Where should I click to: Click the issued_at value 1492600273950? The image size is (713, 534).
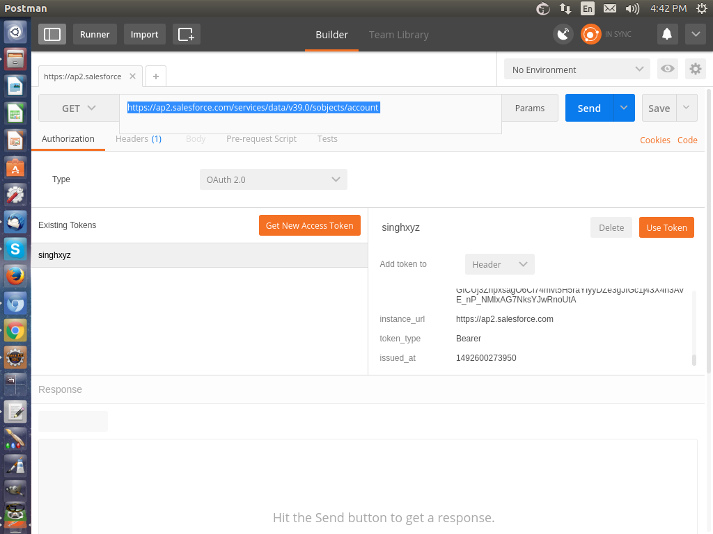[x=486, y=358]
